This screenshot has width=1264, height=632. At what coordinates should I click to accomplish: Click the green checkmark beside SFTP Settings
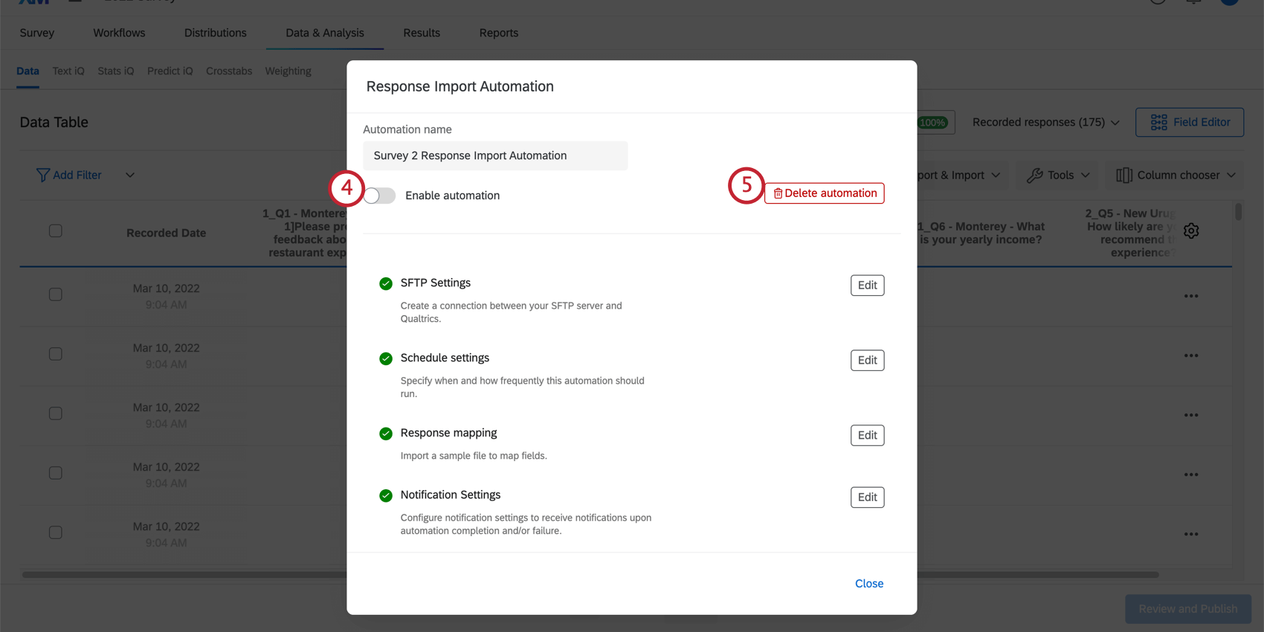pyautogui.click(x=386, y=283)
